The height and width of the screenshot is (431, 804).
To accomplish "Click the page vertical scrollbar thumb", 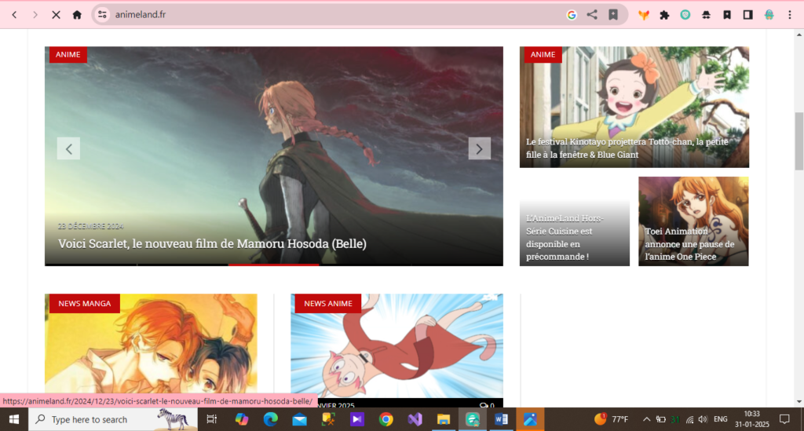I will (799, 141).
